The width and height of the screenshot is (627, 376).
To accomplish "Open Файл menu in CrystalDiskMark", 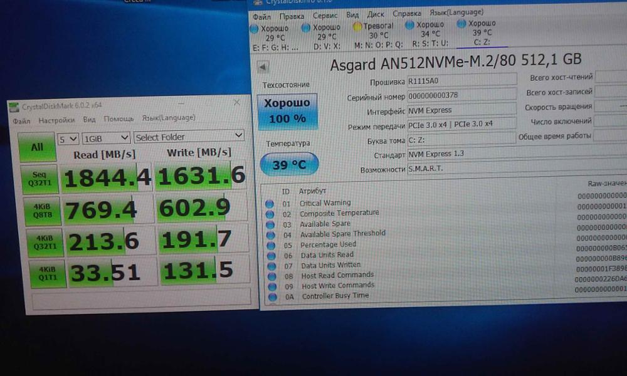I will (x=21, y=121).
